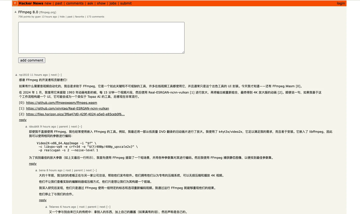Go to parent of Telaneo's comment
The height and width of the screenshot is (214, 360).
(92, 207)
